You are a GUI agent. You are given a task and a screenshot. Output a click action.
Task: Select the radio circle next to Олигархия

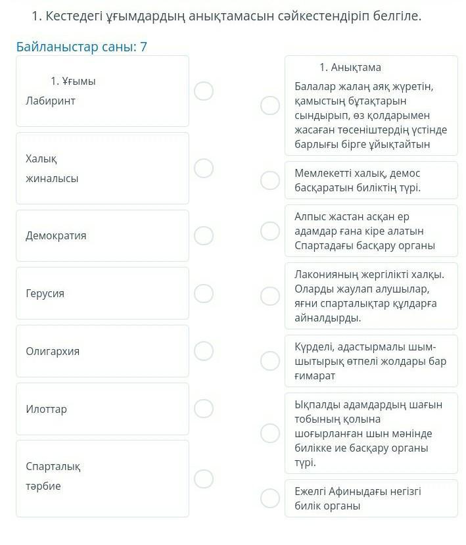click(204, 350)
